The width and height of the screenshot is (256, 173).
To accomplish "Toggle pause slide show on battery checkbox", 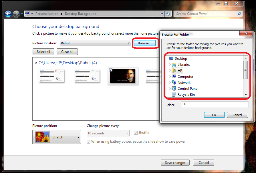I will [x=89, y=142].
